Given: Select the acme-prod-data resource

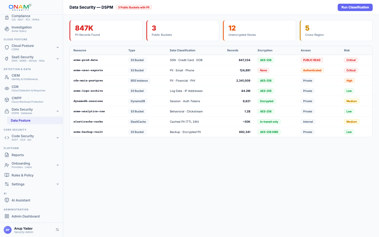Looking at the screenshot, I should pyautogui.click(x=86, y=60).
